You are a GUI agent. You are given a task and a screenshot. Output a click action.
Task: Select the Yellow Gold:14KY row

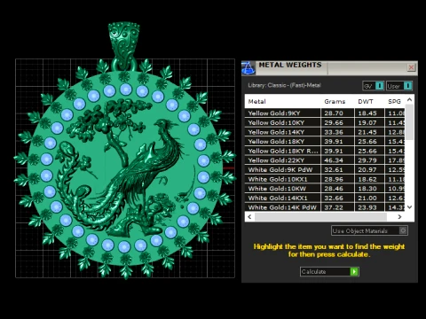tap(325, 132)
